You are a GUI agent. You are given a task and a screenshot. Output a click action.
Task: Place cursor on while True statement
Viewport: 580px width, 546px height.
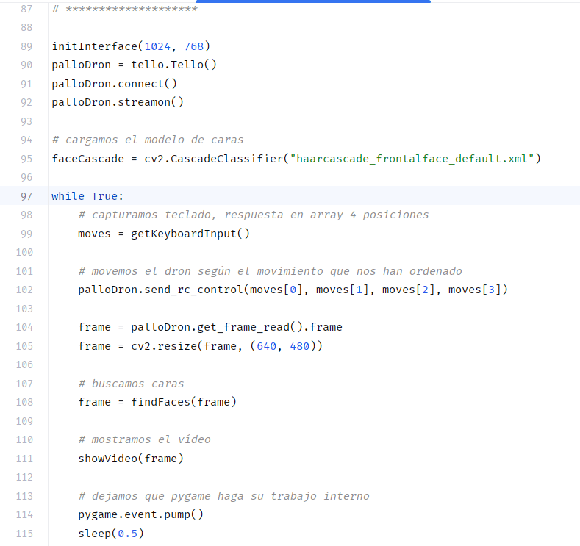(87, 196)
